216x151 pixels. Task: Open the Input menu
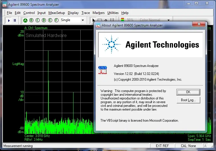tap(42, 13)
